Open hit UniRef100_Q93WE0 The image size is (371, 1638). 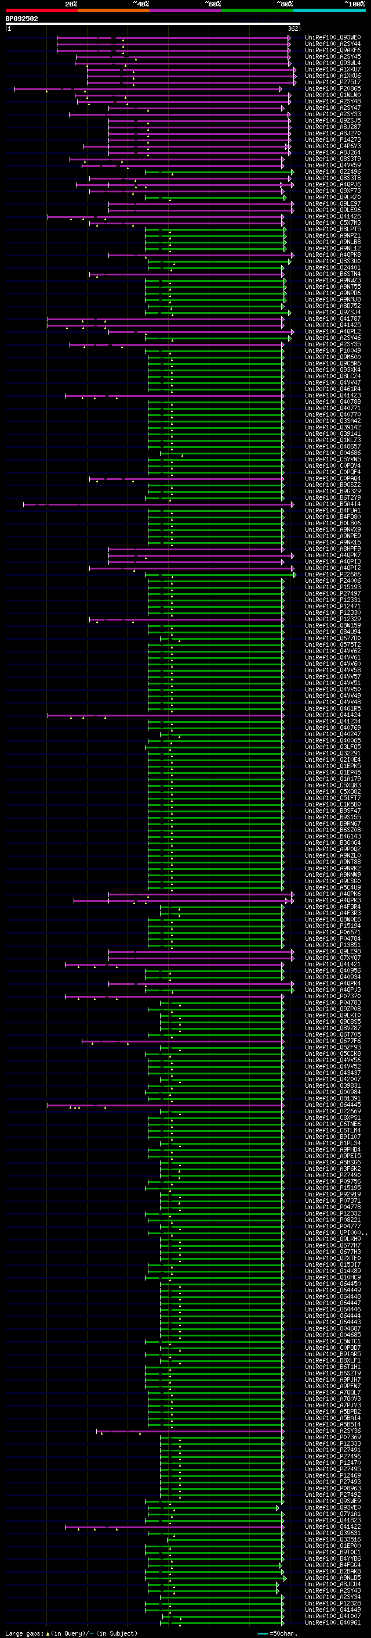[333, 38]
